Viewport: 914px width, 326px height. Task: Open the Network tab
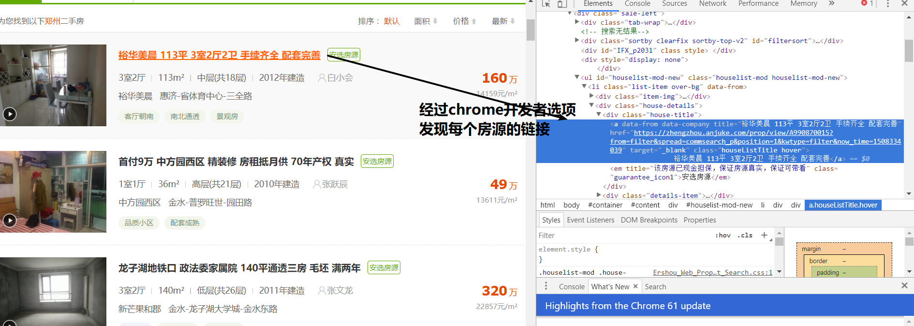pos(713,3)
